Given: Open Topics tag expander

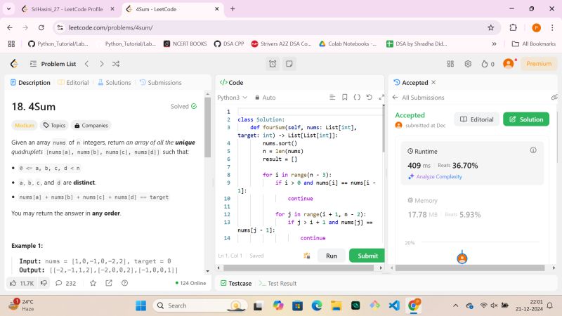Looking at the screenshot, I should coord(54,126).
